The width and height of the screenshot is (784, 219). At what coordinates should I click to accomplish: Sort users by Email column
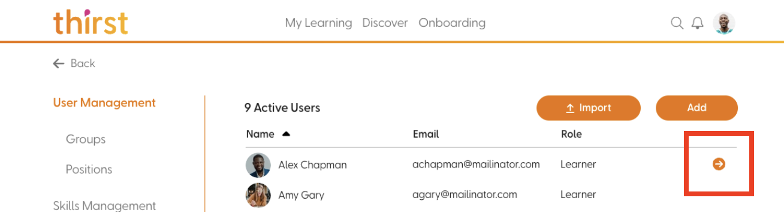point(426,134)
